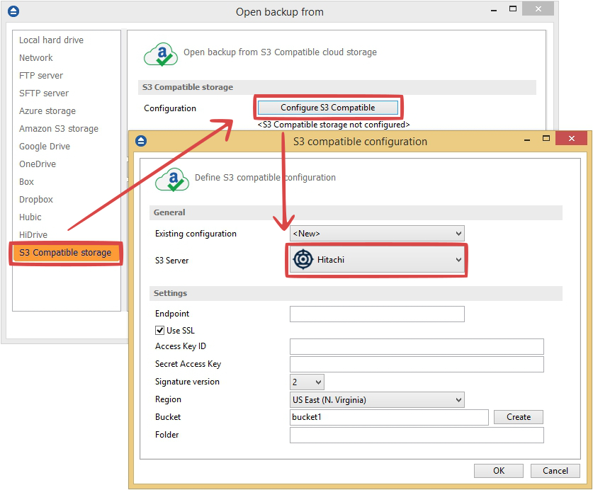Click the cloud icon beside 'Define S3 compatible configuration'
593x490 pixels.
click(x=172, y=179)
